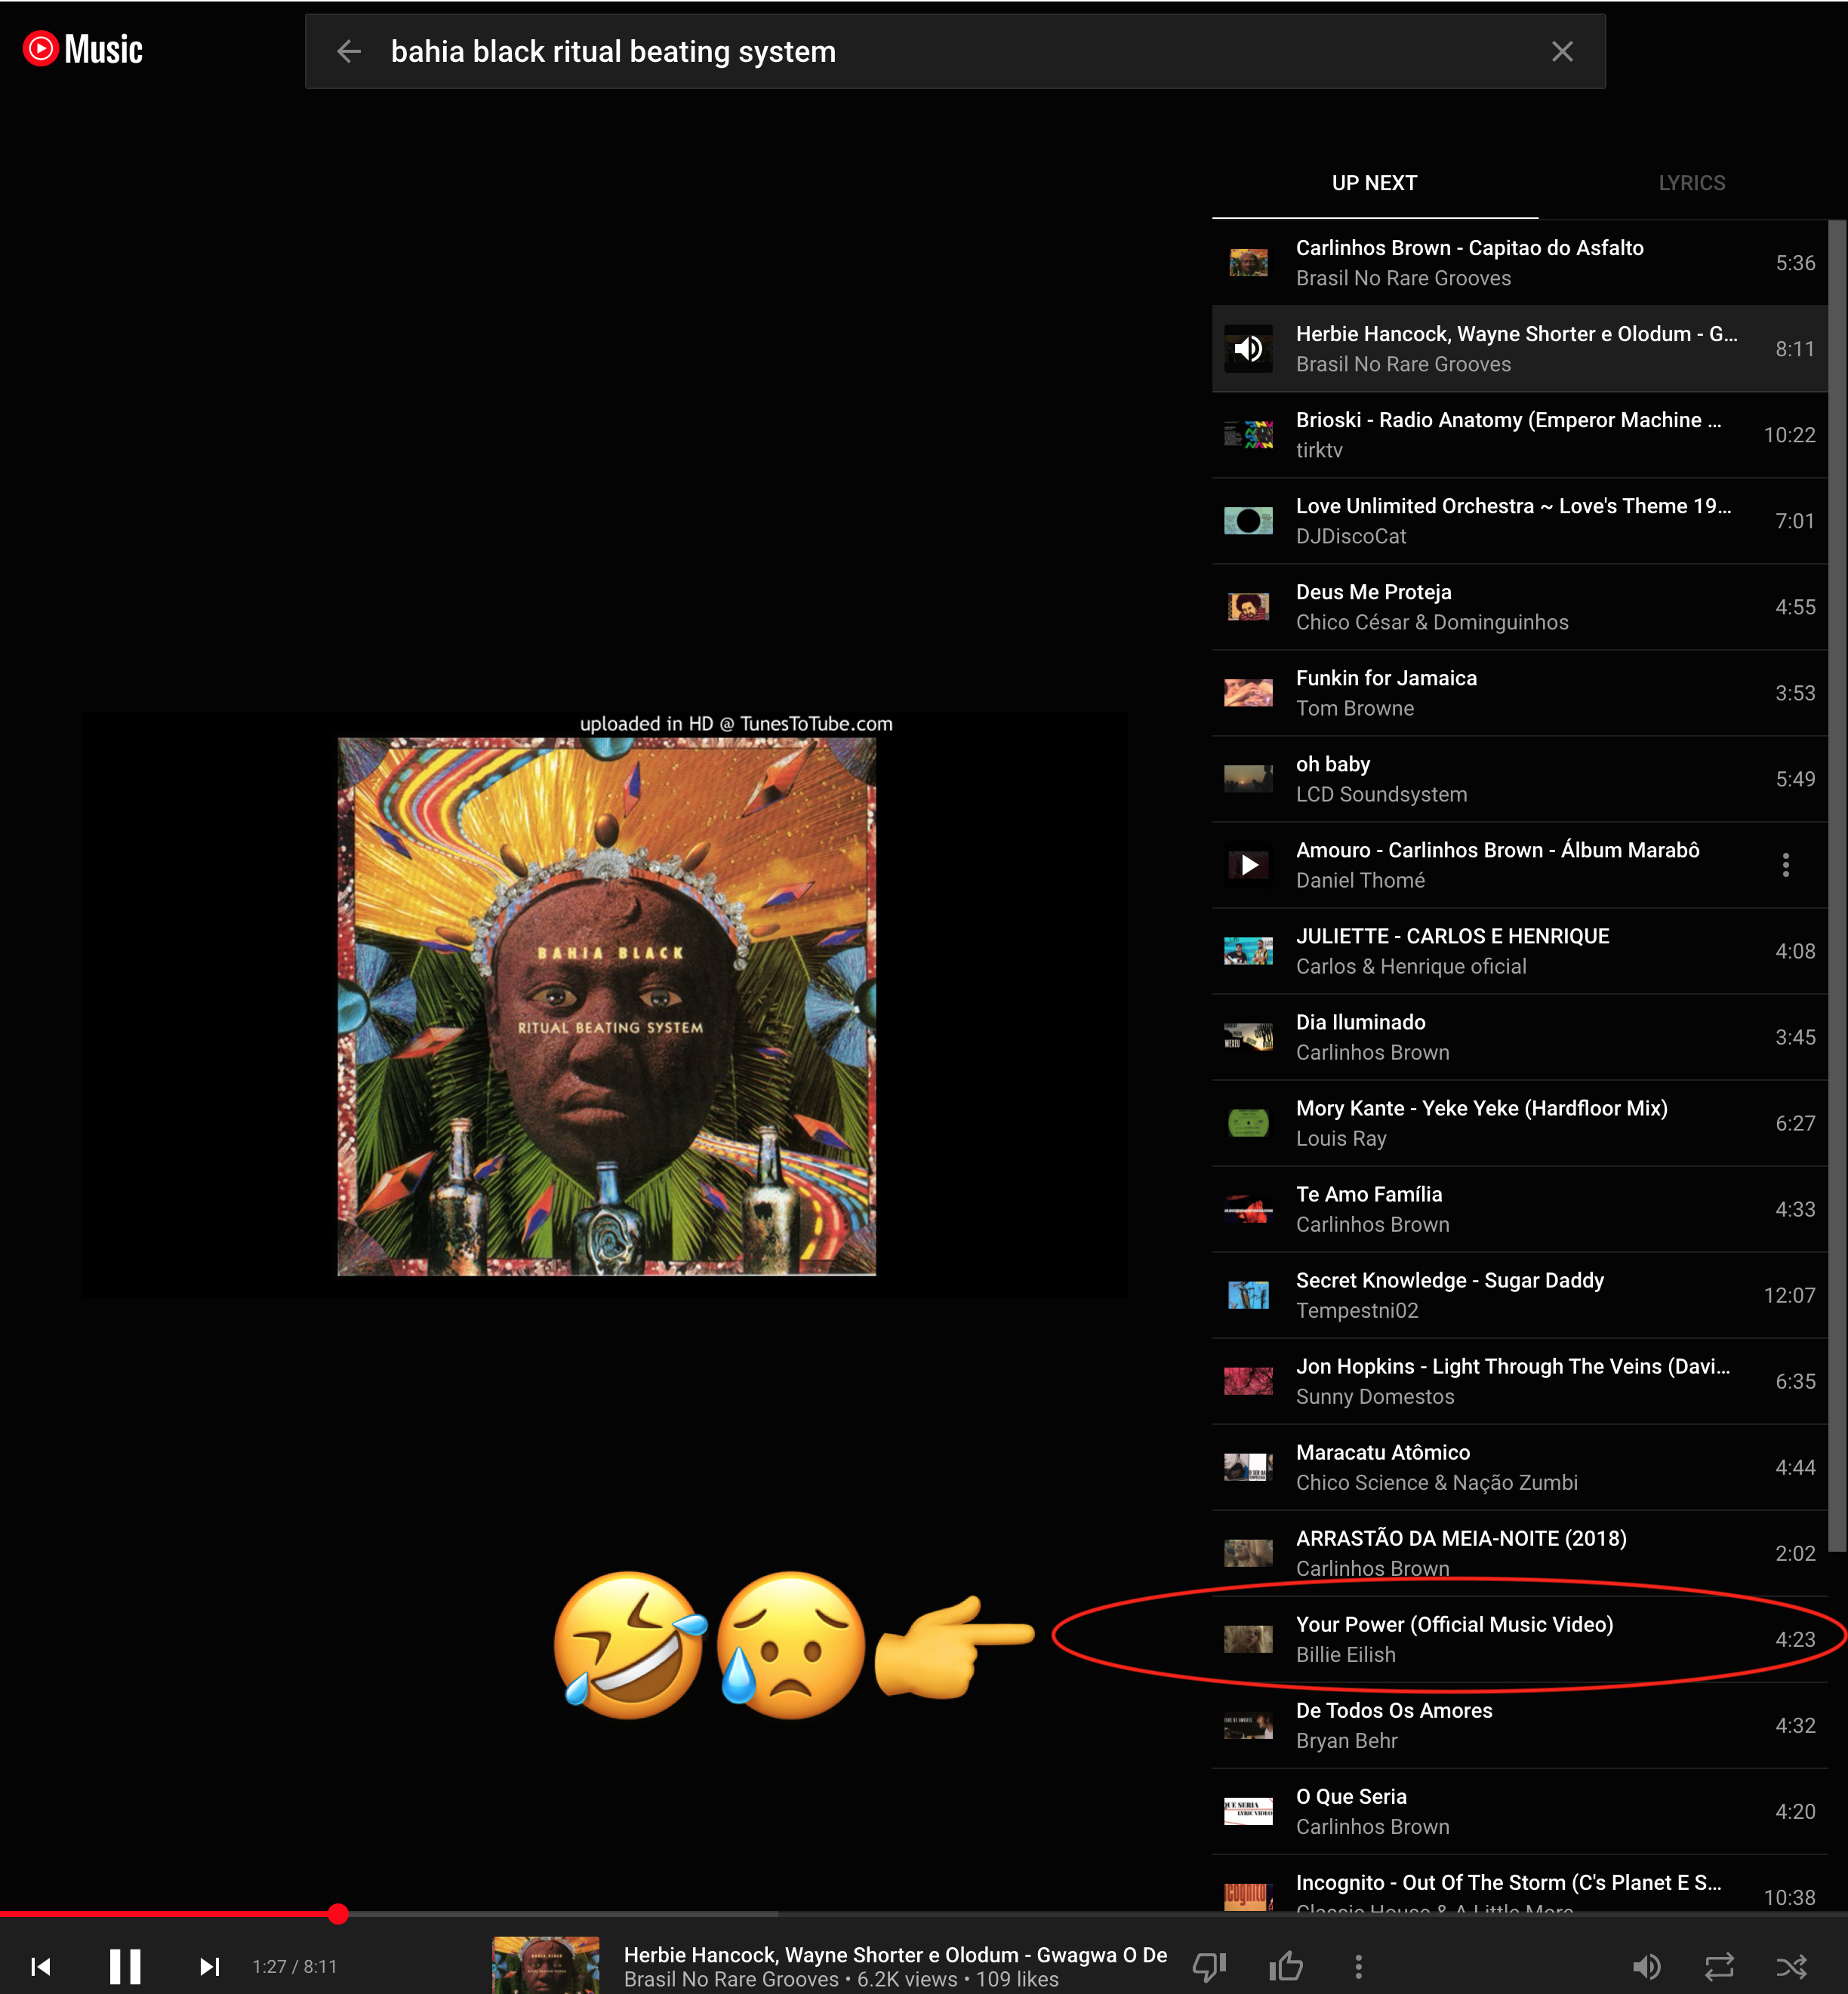The image size is (1848, 1994).
Task: Select the Up Next tab
Action: 1374,183
